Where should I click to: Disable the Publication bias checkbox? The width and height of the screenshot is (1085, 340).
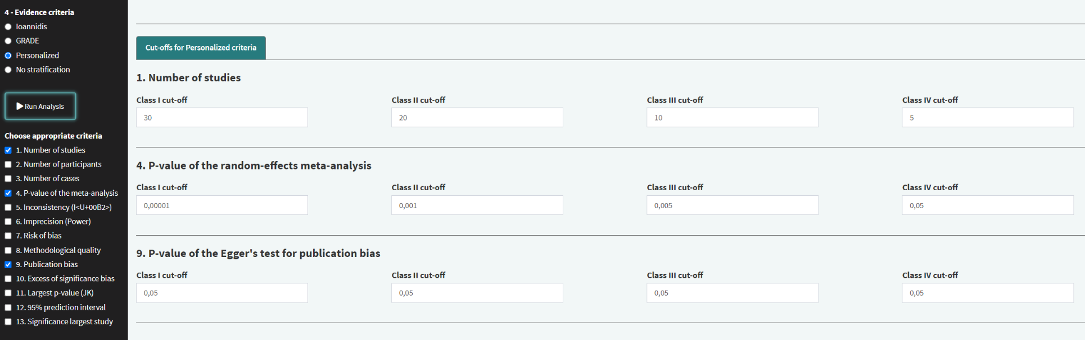click(x=8, y=265)
